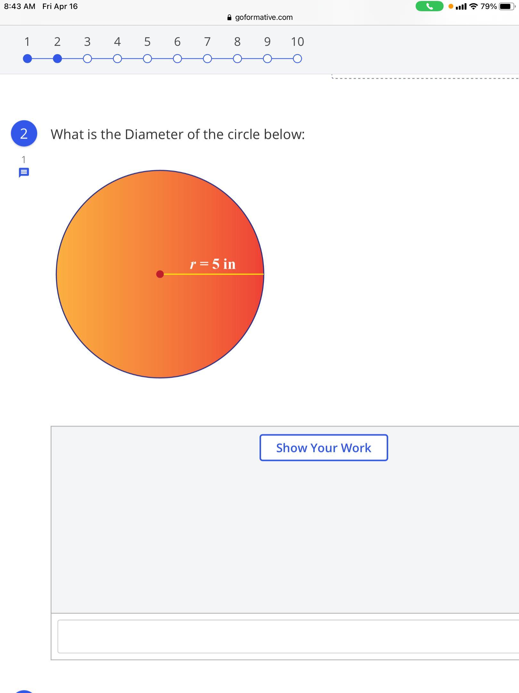Click the Show Your Work button
Screen dimensions: 519x693
pos(324,448)
